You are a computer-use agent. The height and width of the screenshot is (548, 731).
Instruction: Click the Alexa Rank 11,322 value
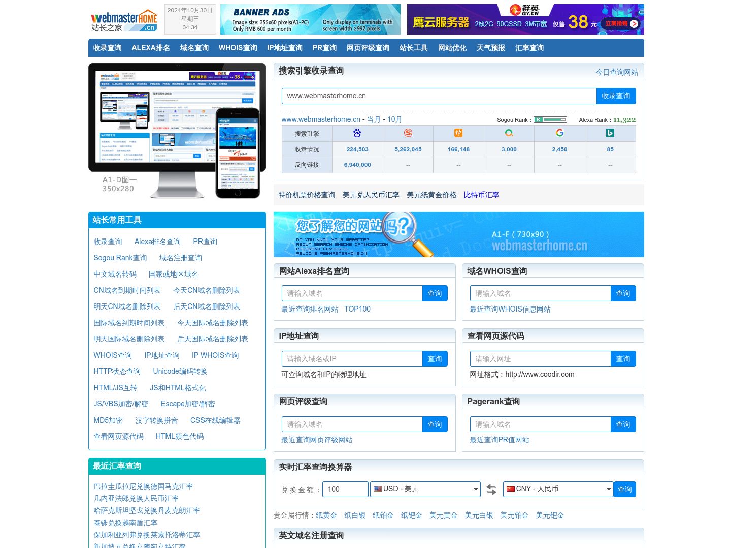[624, 120]
